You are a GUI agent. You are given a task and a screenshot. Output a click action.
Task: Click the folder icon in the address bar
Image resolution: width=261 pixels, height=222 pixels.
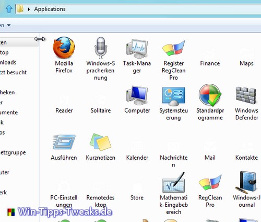(x=20, y=9)
